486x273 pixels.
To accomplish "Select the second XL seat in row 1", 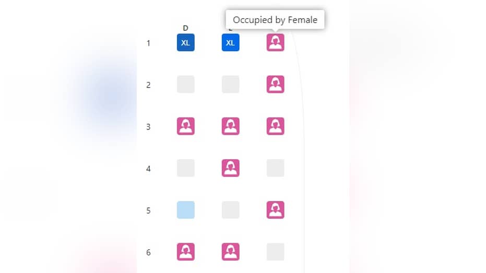I will [x=230, y=42].
